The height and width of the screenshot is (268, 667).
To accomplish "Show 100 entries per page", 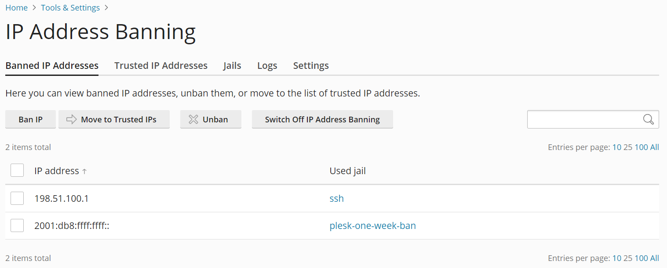I will click(641, 147).
